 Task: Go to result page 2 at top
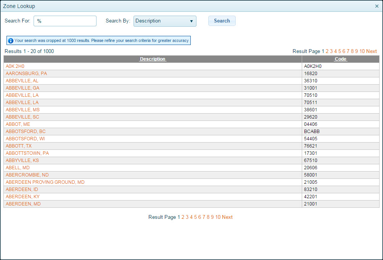click(327, 51)
